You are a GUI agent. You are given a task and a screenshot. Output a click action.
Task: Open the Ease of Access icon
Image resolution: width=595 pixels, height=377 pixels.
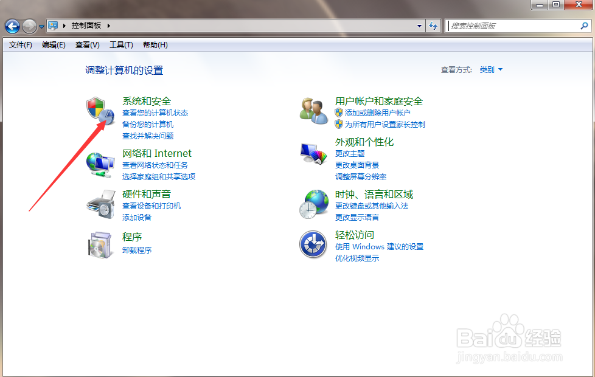pos(313,244)
